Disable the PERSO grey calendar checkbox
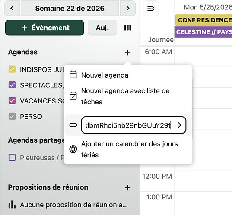This screenshot has width=232, height=215. [12, 116]
